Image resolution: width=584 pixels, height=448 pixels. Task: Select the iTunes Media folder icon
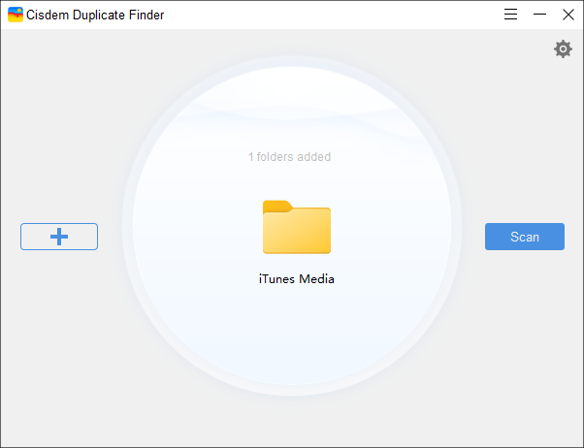coord(296,229)
